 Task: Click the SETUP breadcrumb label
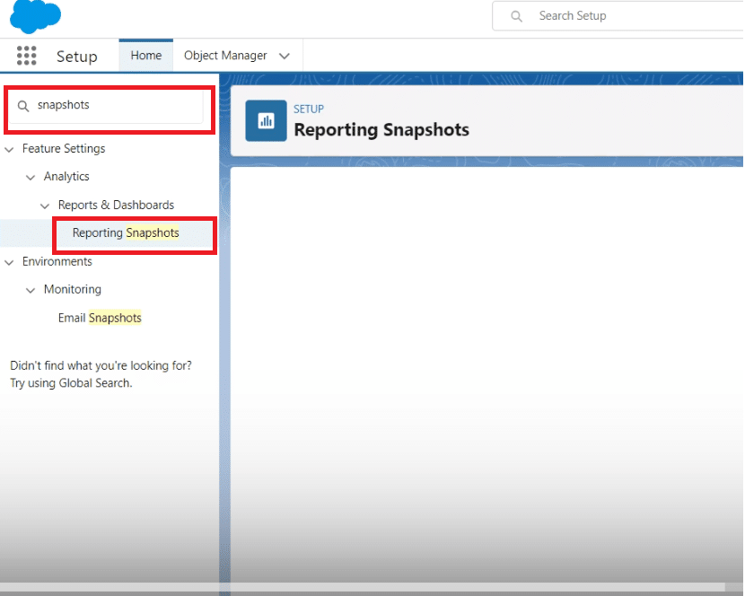tap(309, 109)
